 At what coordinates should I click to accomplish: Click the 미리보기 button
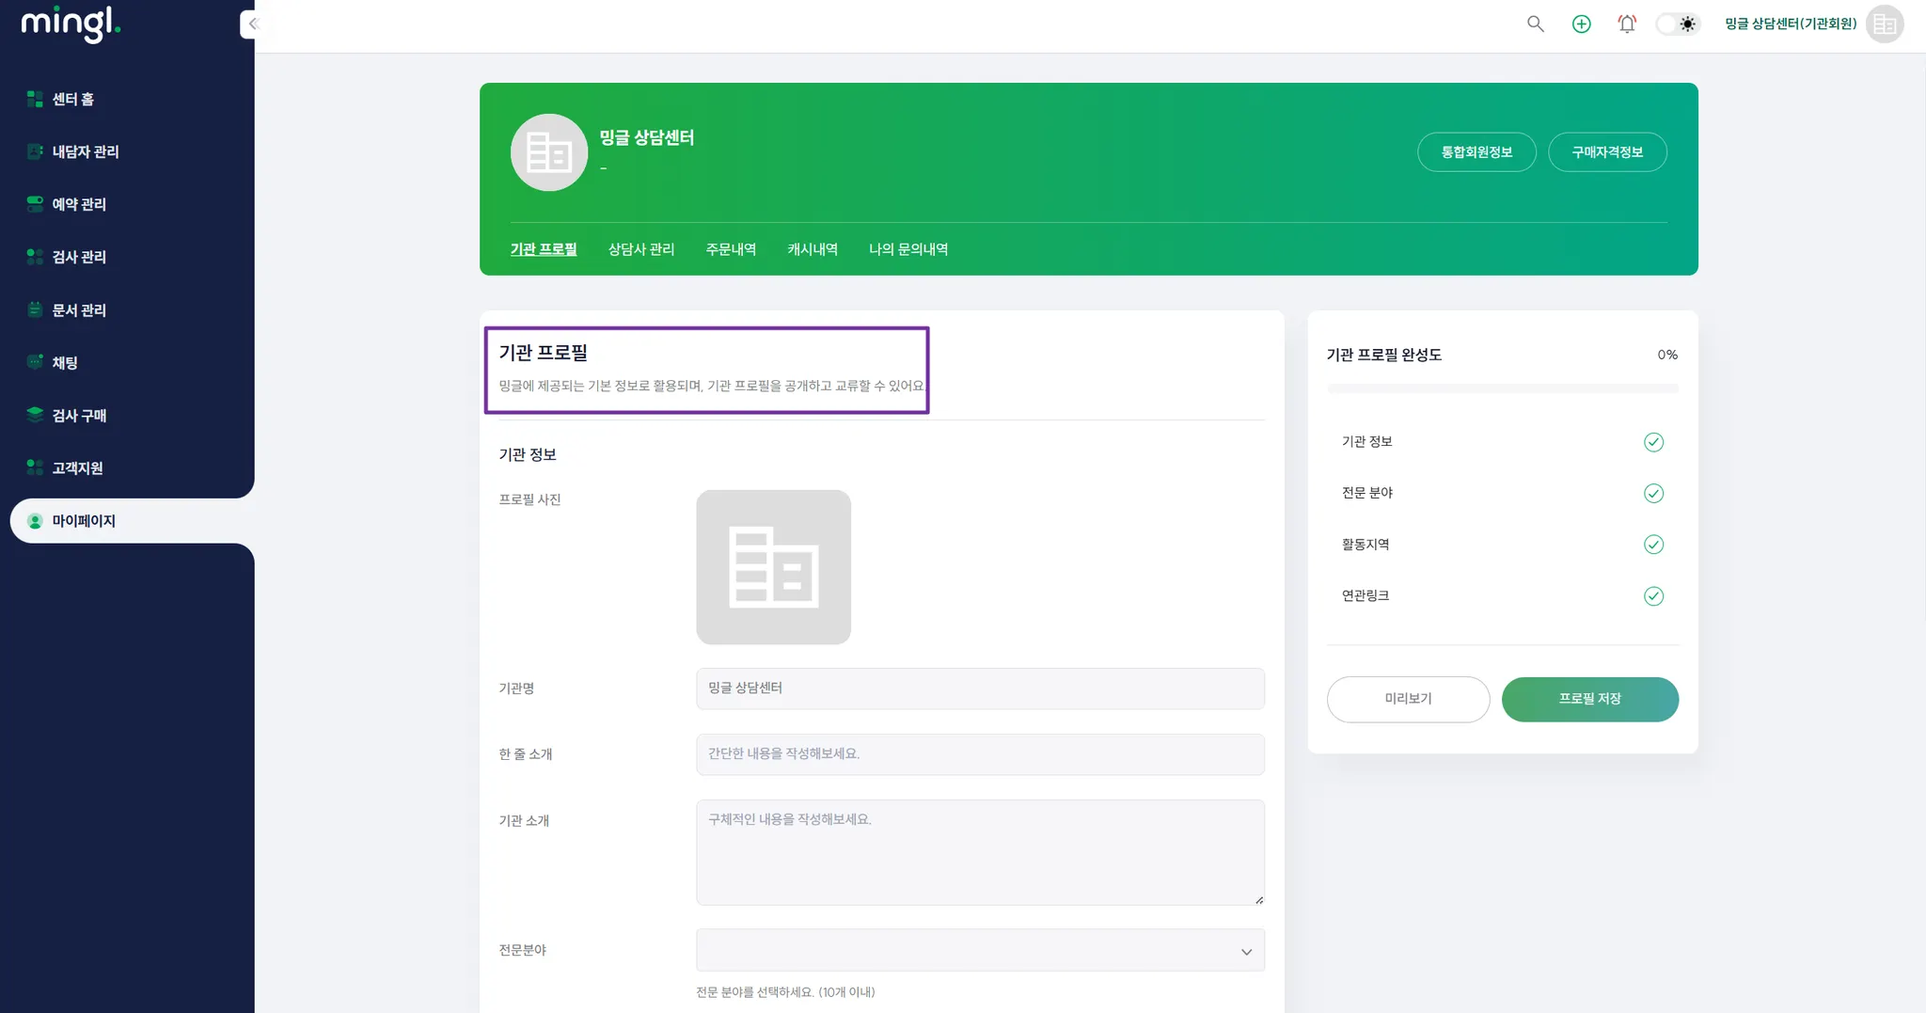(1408, 699)
